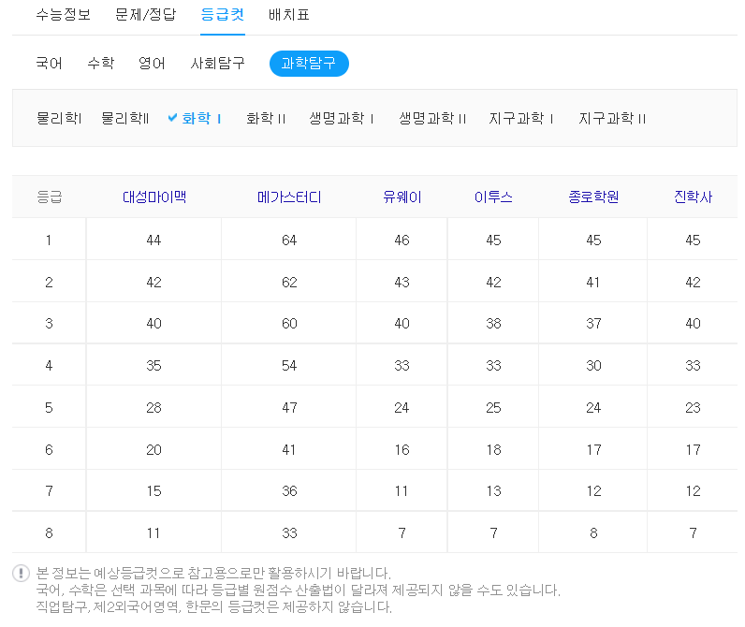Screen dimensions: 745x627
Task: Click 종로학원 grade 4 value 30
Action: 593,366
